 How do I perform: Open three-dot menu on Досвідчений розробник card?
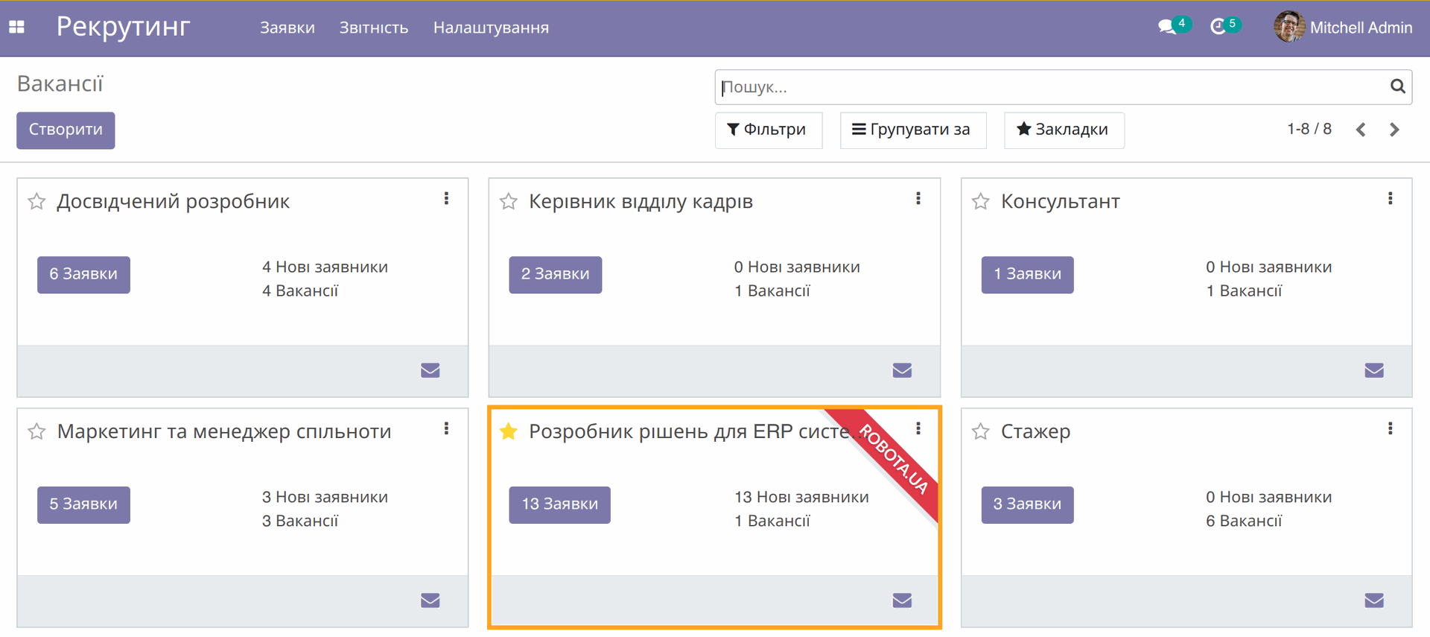[x=446, y=198]
